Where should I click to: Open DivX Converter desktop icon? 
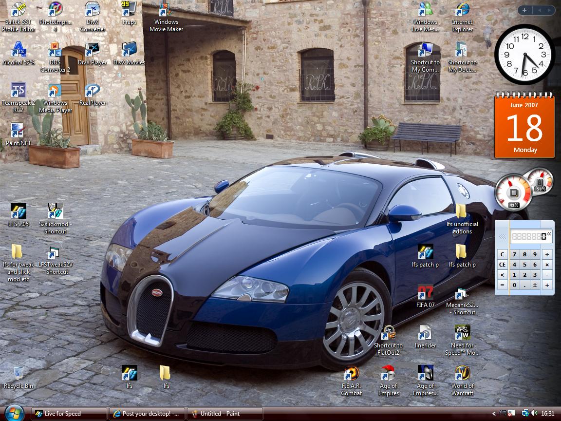(93, 17)
